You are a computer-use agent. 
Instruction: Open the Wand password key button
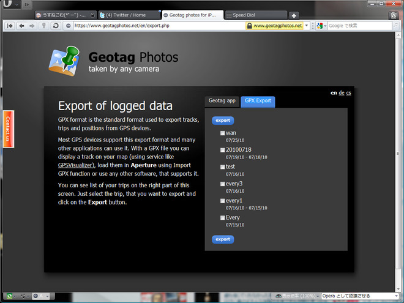(44, 26)
